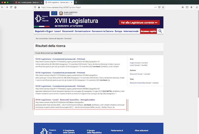Open Resoconti Assemblea Dettaglio sedute result
199x134 pixels.
tap(65, 100)
